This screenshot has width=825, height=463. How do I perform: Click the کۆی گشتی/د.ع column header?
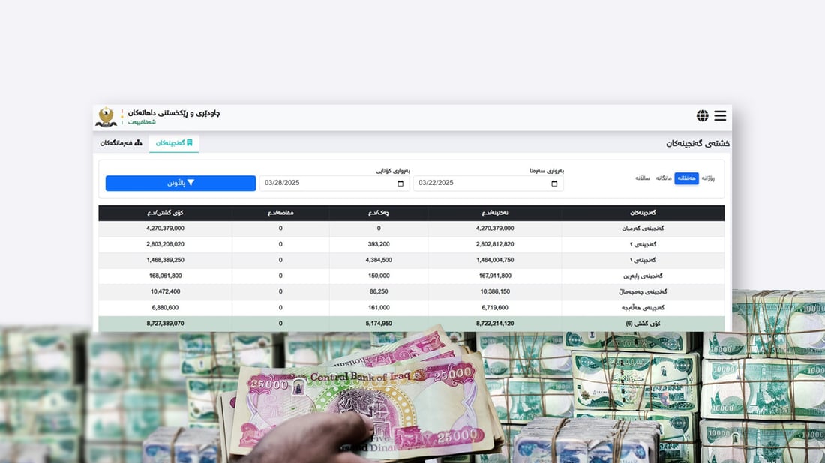point(165,213)
